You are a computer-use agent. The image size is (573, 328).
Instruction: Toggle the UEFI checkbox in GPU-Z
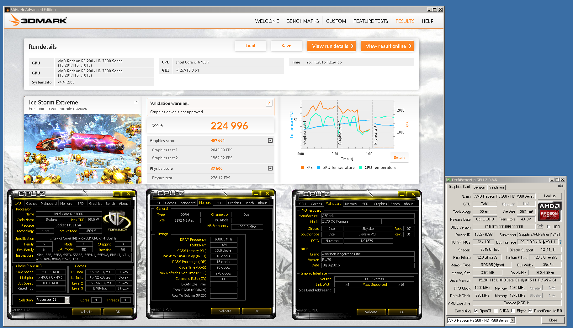coord(549,227)
